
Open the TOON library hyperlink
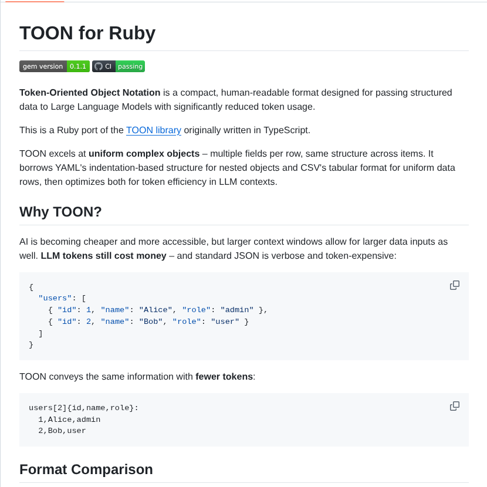[154, 130]
